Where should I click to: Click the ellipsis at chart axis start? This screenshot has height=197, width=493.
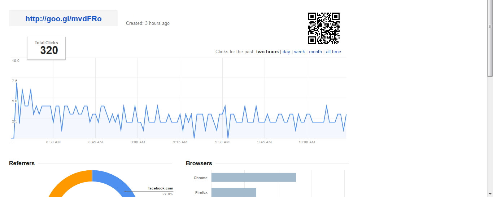[11, 142]
